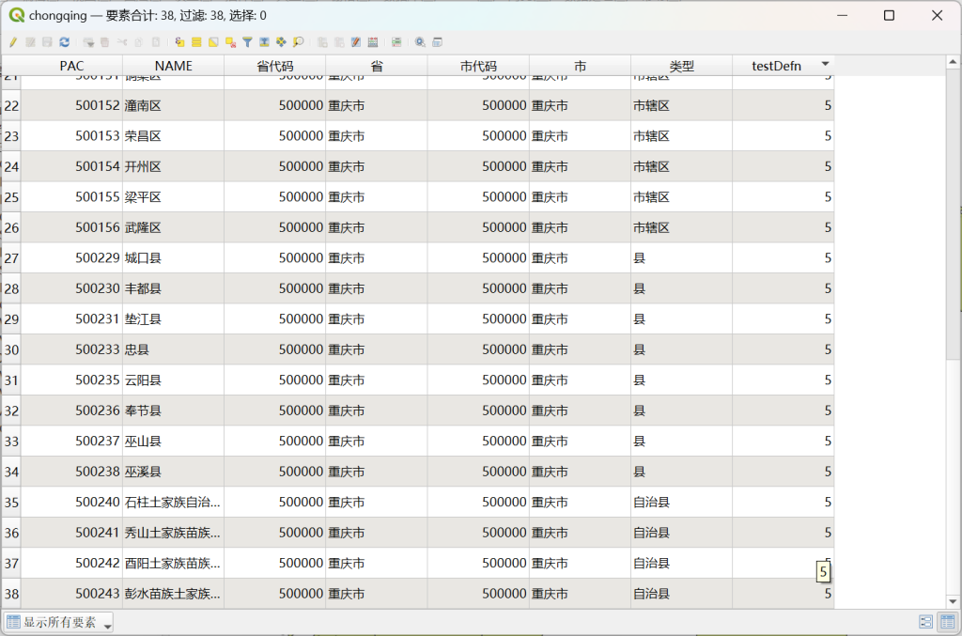The width and height of the screenshot is (962, 636).
Task: Click the 武隆区 name cell
Action: [x=174, y=227]
